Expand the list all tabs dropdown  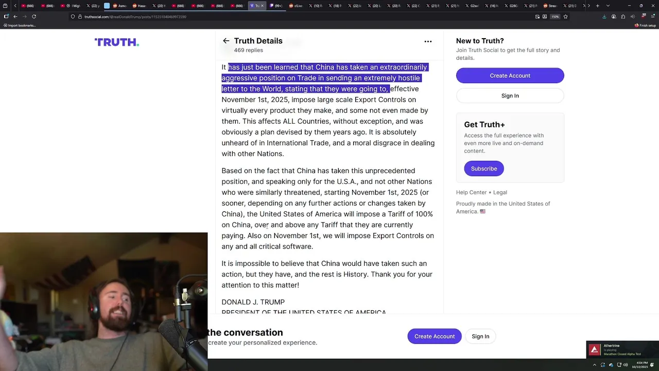coord(608,6)
